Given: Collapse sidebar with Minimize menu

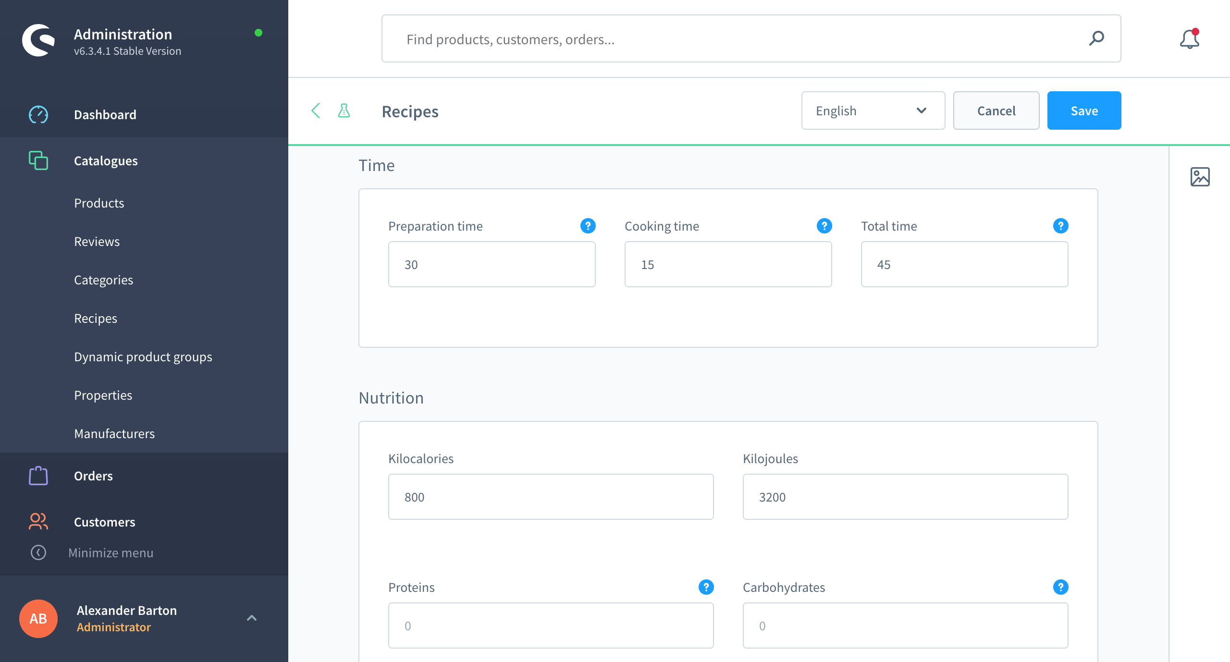Looking at the screenshot, I should coord(111,553).
